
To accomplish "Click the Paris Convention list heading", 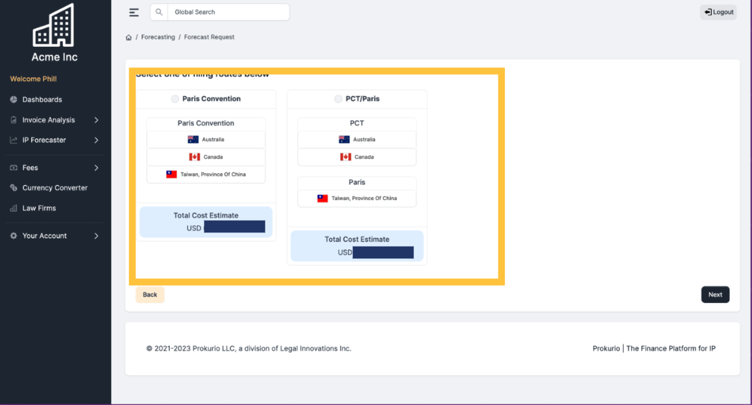I will 206,123.
